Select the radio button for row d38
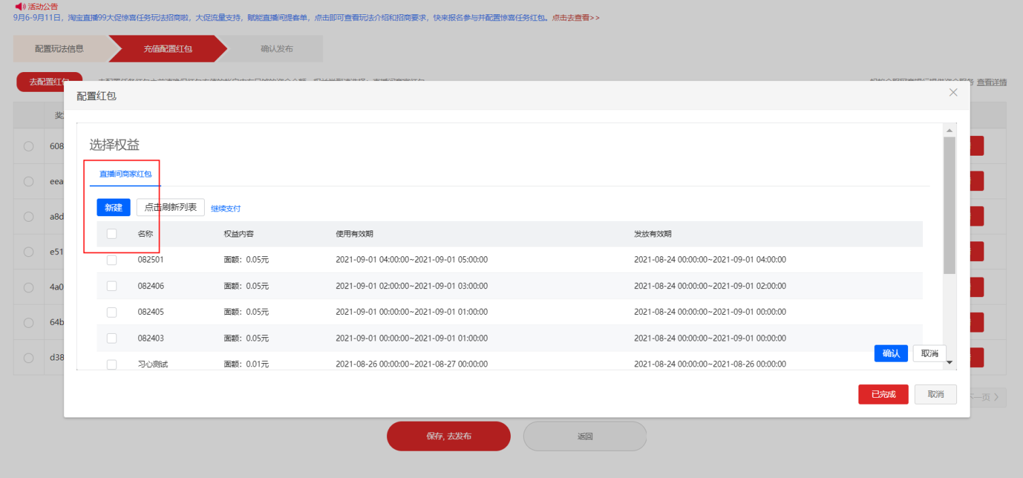Viewport: 1023px width, 478px height. 28,357
